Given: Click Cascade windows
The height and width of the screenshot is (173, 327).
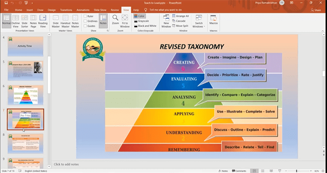Looking at the screenshot, I should [x=179, y=21].
